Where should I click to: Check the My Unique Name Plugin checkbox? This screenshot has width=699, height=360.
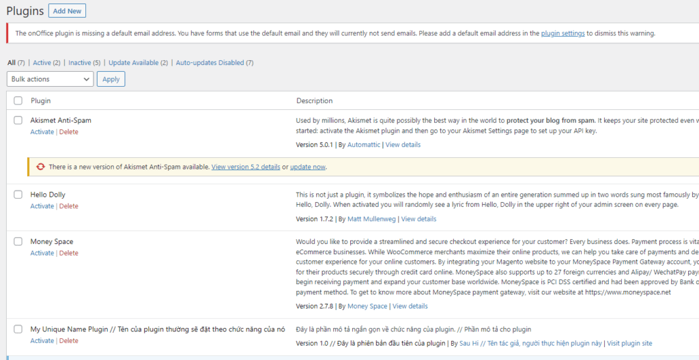18,329
